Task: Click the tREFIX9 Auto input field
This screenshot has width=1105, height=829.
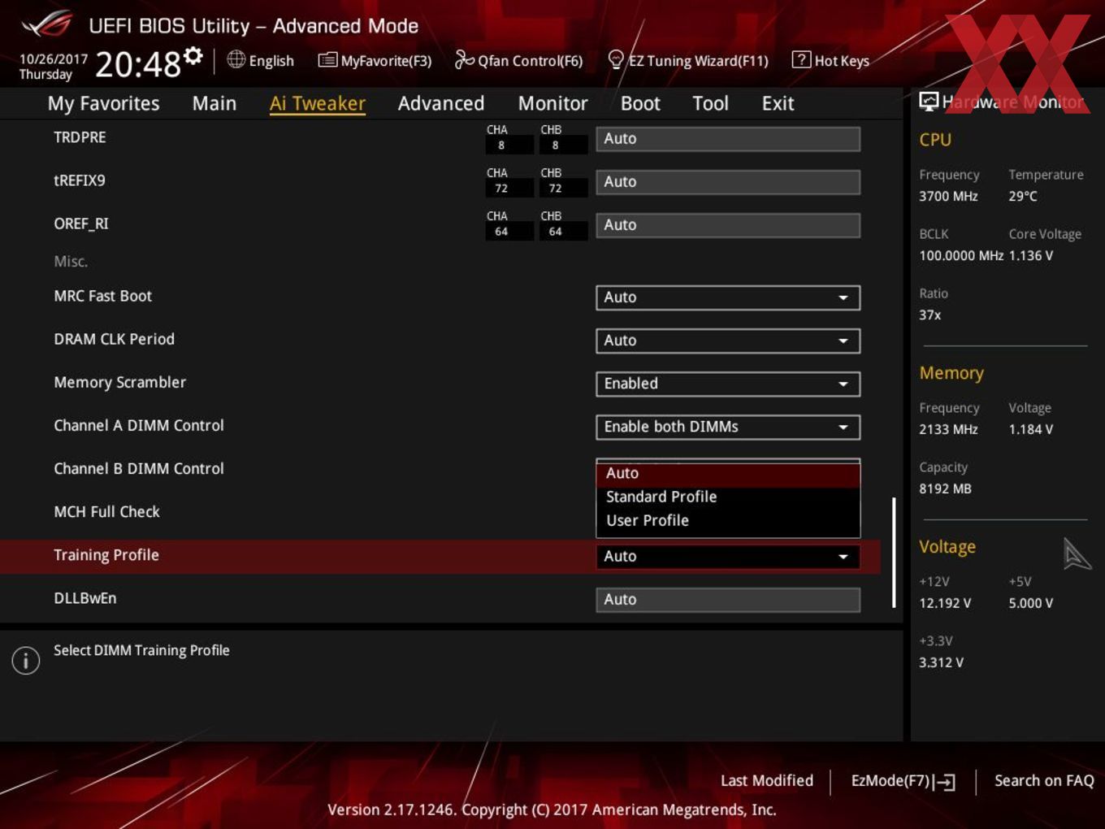Action: point(728,182)
